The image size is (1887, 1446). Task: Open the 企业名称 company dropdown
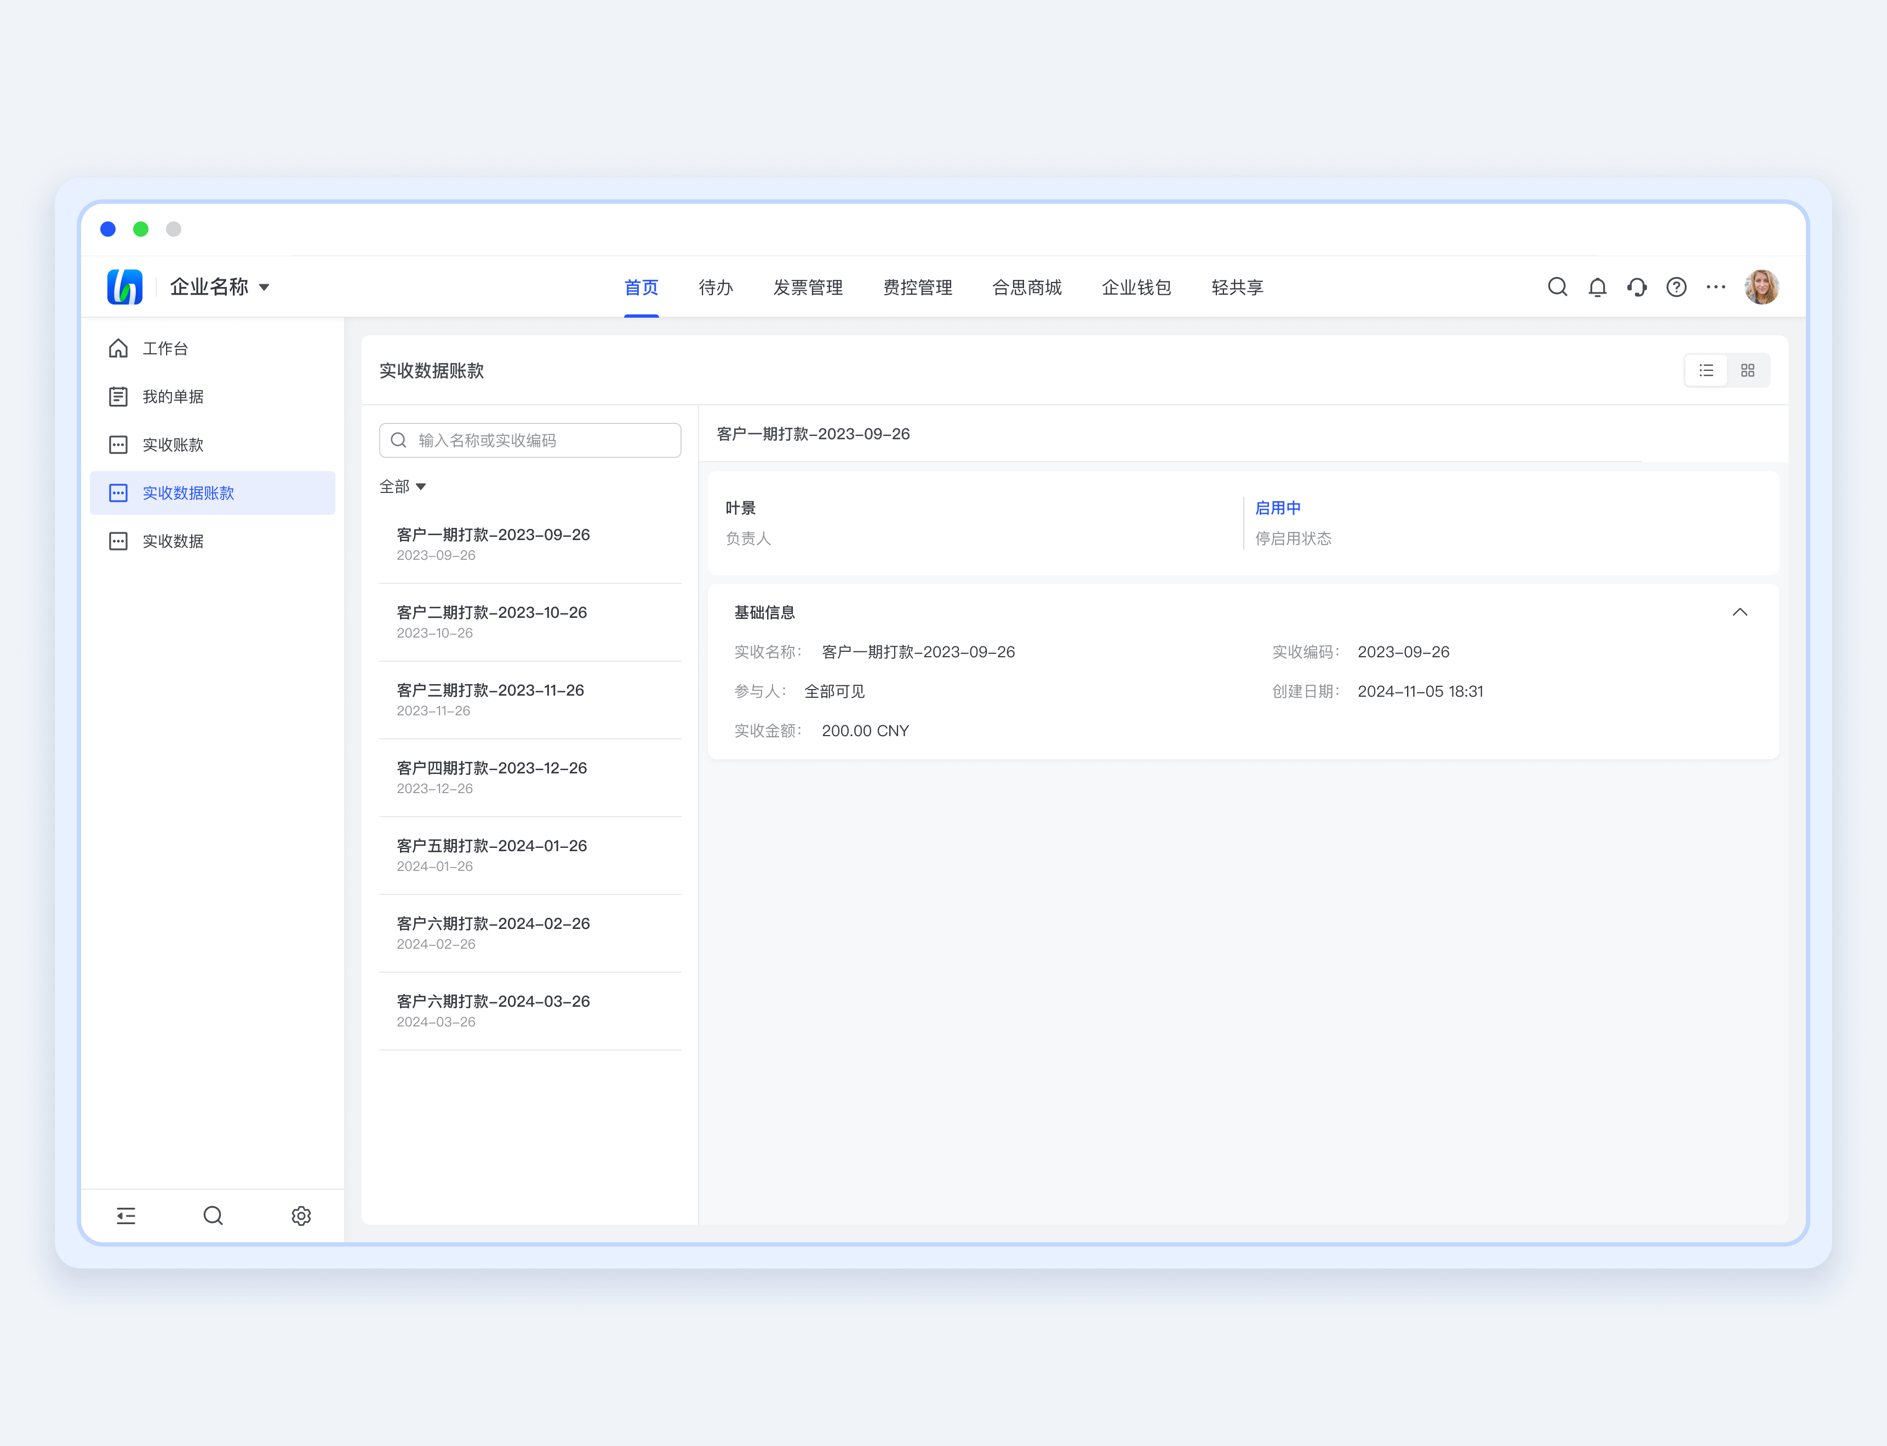click(x=220, y=288)
